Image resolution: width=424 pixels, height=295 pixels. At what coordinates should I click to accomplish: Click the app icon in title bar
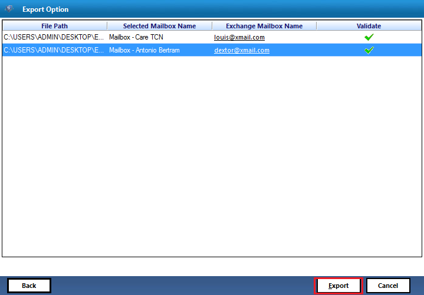9,9
